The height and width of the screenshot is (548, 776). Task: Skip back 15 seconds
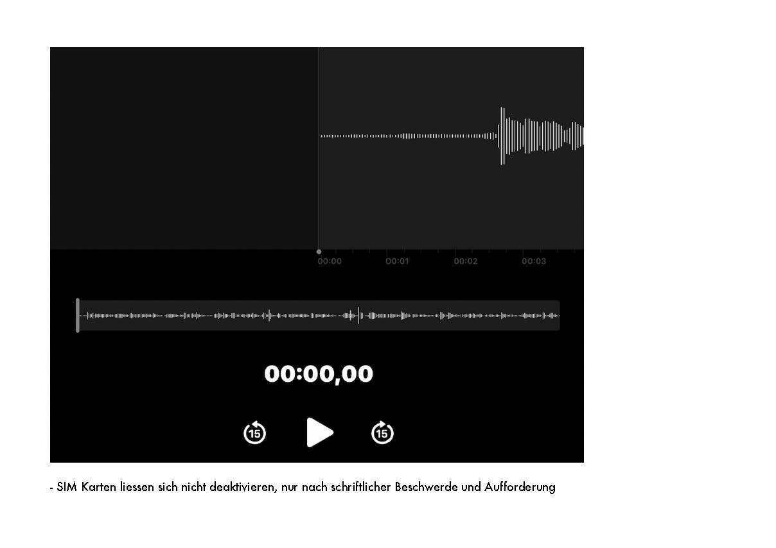click(x=255, y=432)
